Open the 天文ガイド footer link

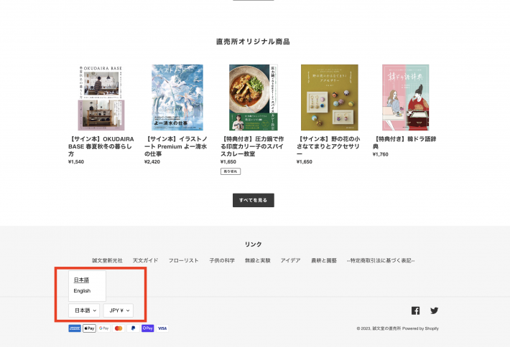tap(145, 260)
